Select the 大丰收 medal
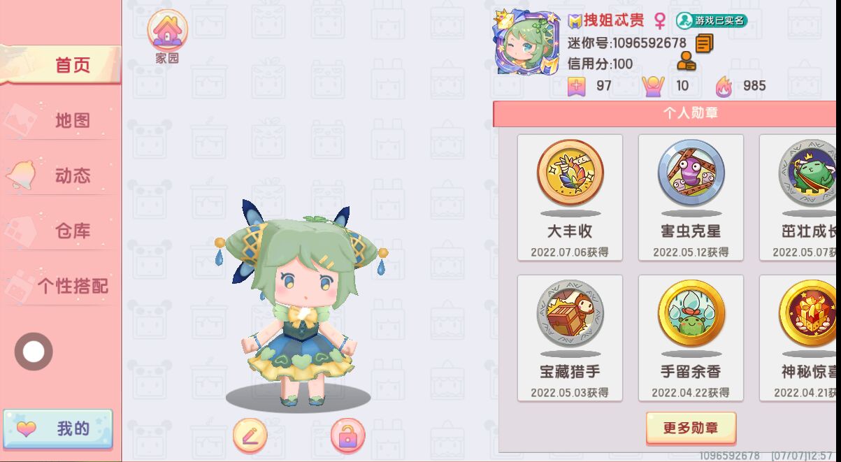This screenshot has height=462, width=841. click(570, 198)
